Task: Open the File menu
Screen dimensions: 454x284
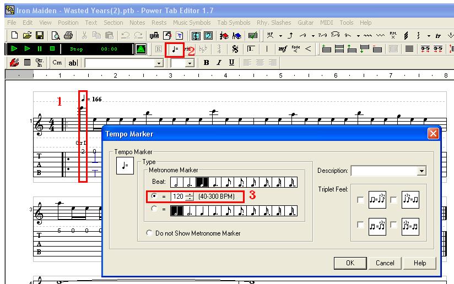Action: pyautogui.click(x=12, y=23)
